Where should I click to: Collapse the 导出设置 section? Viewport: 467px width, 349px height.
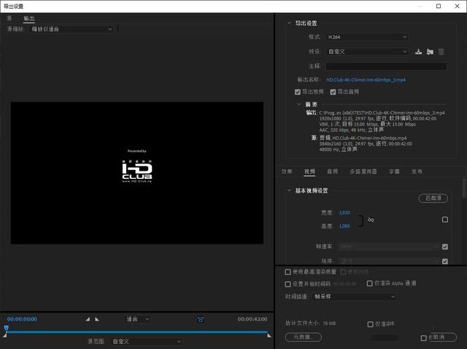(289, 23)
